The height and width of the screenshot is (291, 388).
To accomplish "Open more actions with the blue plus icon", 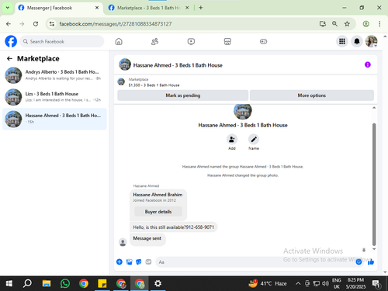I will point(120,262).
